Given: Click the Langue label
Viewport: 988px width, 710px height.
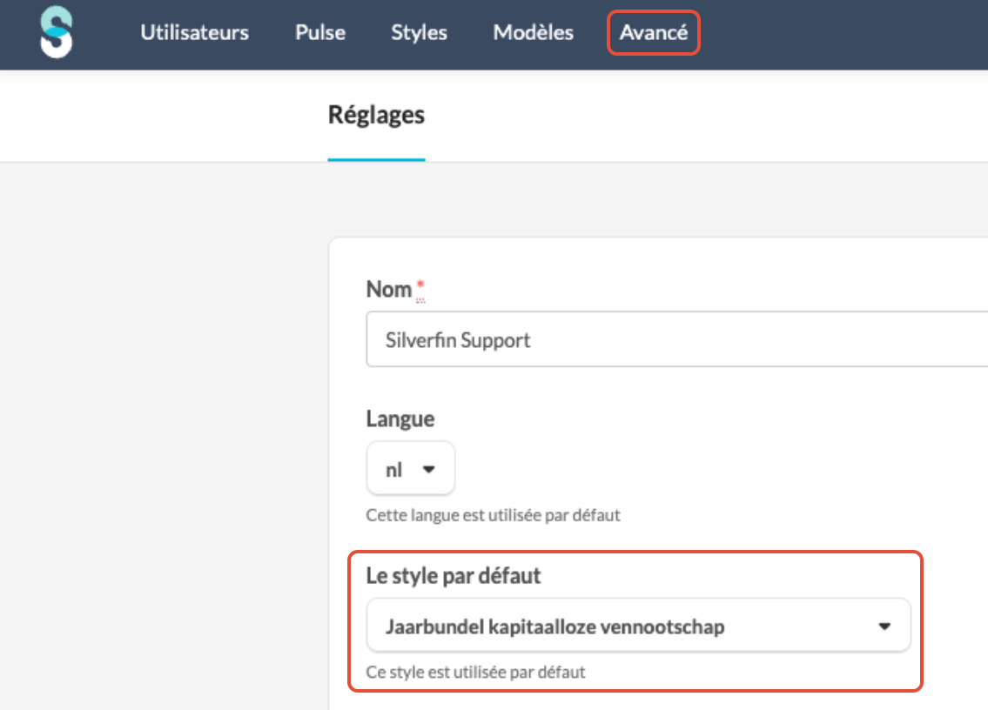Looking at the screenshot, I should [400, 419].
